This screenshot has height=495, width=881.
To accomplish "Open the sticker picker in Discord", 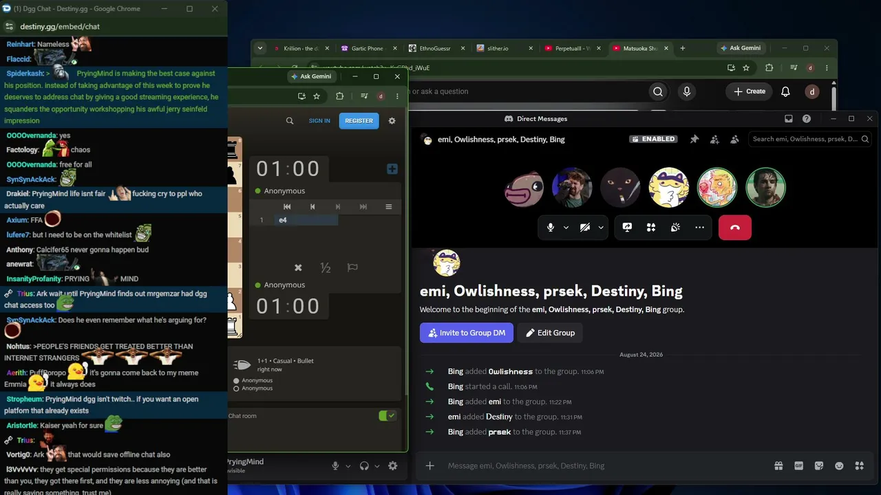I will click(819, 465).
